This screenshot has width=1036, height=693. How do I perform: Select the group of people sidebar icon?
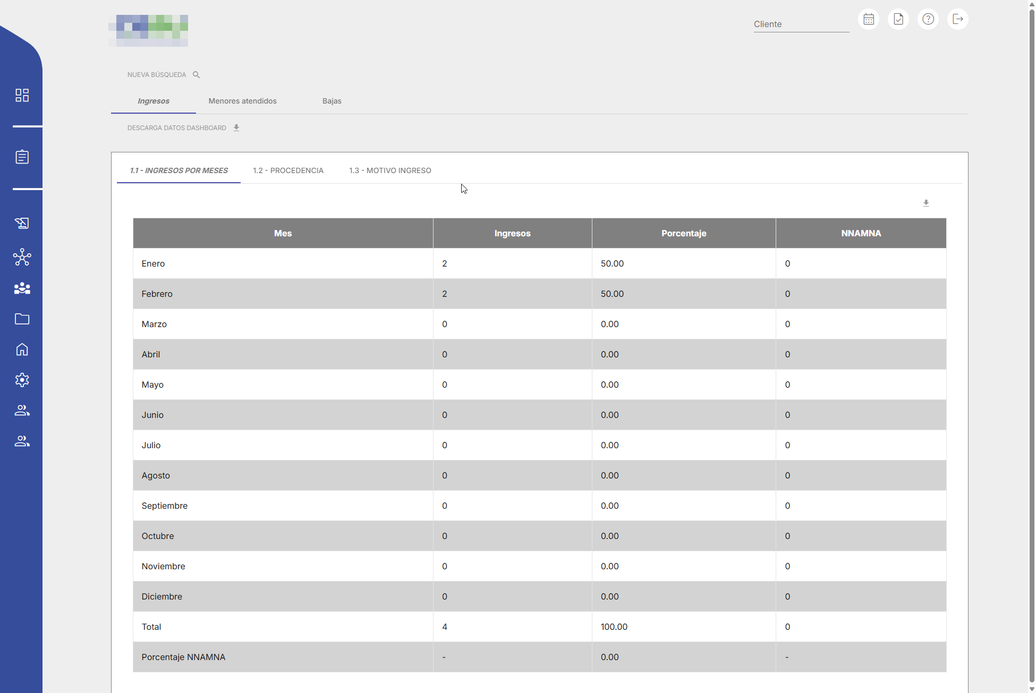click(22, 288)
